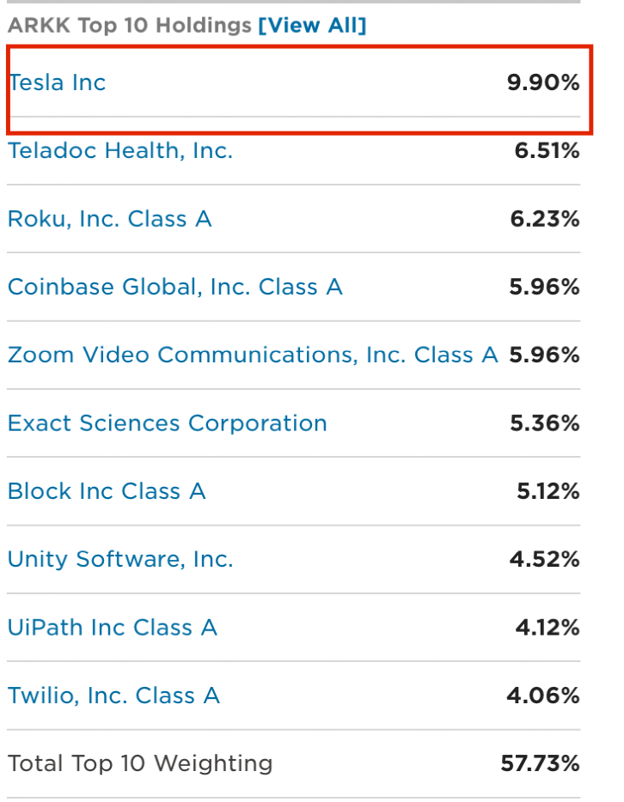Click Tesla's 9.90% weighting value
The width and height of the screenshot is (624, 802).
coord(543,82)
